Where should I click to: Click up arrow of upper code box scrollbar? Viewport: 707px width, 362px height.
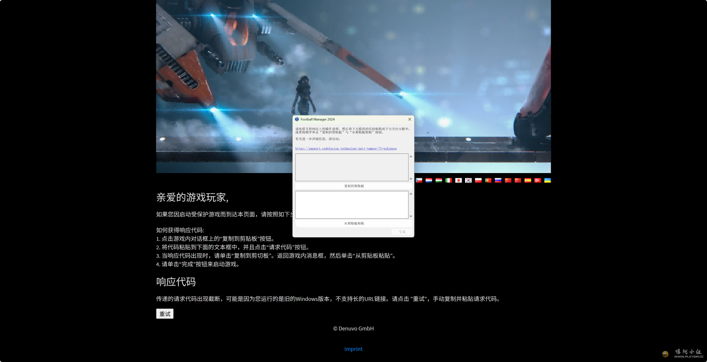411,156
